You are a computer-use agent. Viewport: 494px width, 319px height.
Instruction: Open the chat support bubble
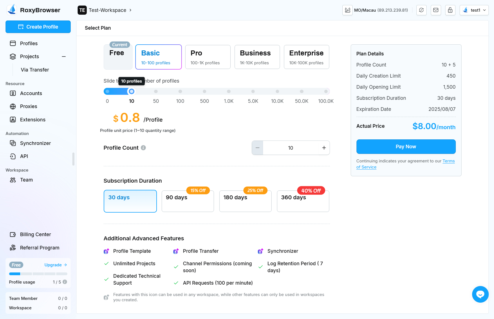tap(480, 294)
